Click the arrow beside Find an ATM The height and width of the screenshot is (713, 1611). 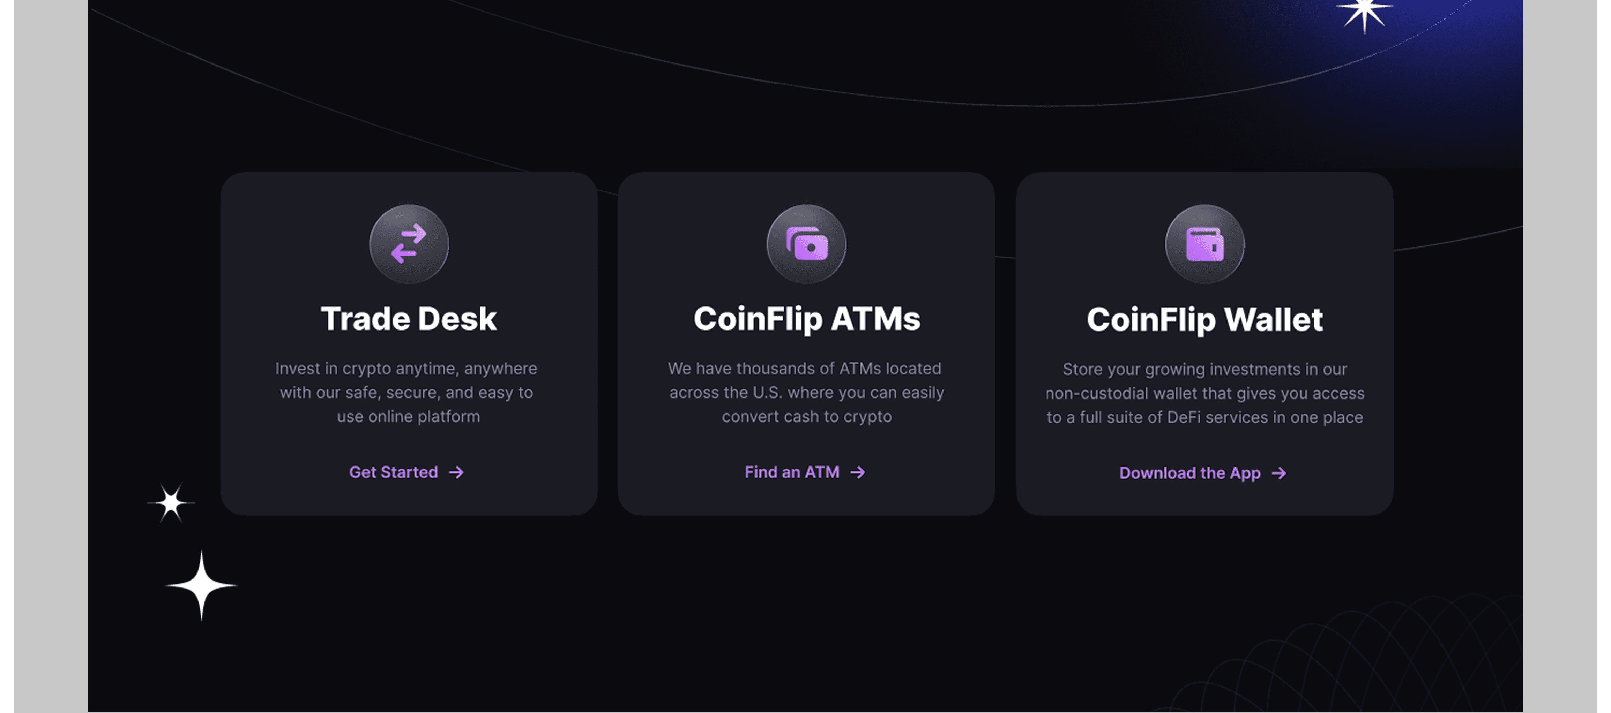[858, 472]
